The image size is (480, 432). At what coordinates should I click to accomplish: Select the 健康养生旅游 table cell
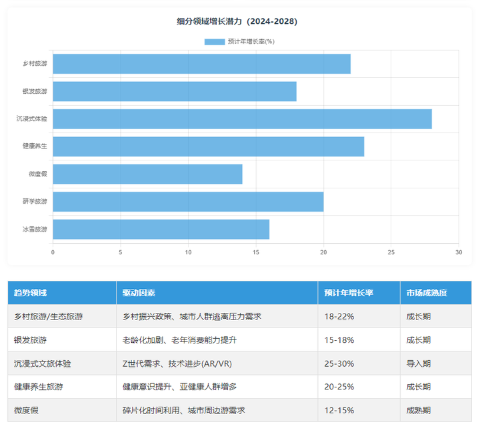62,387
